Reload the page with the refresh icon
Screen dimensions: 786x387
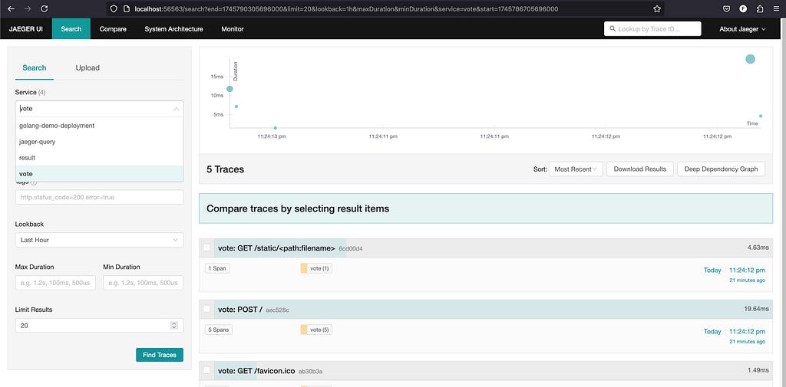(44, 8)
